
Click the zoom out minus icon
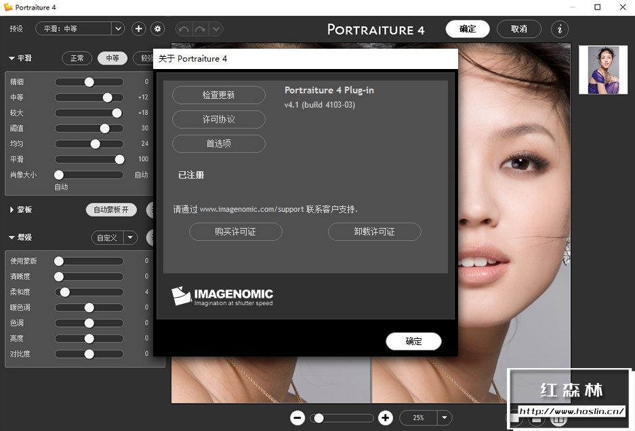pos(298,417)
